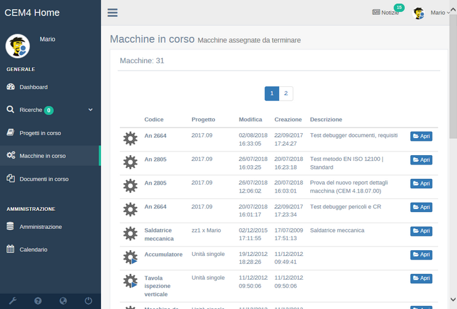Click the power logout icon
Image resolution: width=457 pixels, height=309 pixels.
point(88,301)
